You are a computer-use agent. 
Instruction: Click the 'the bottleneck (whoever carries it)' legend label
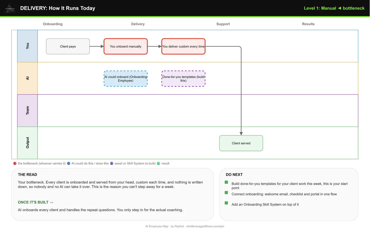click(x=42, y=164)
